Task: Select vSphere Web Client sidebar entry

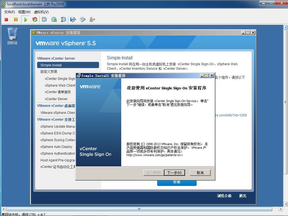Action: pyautogui.click(x=60, y=85)
